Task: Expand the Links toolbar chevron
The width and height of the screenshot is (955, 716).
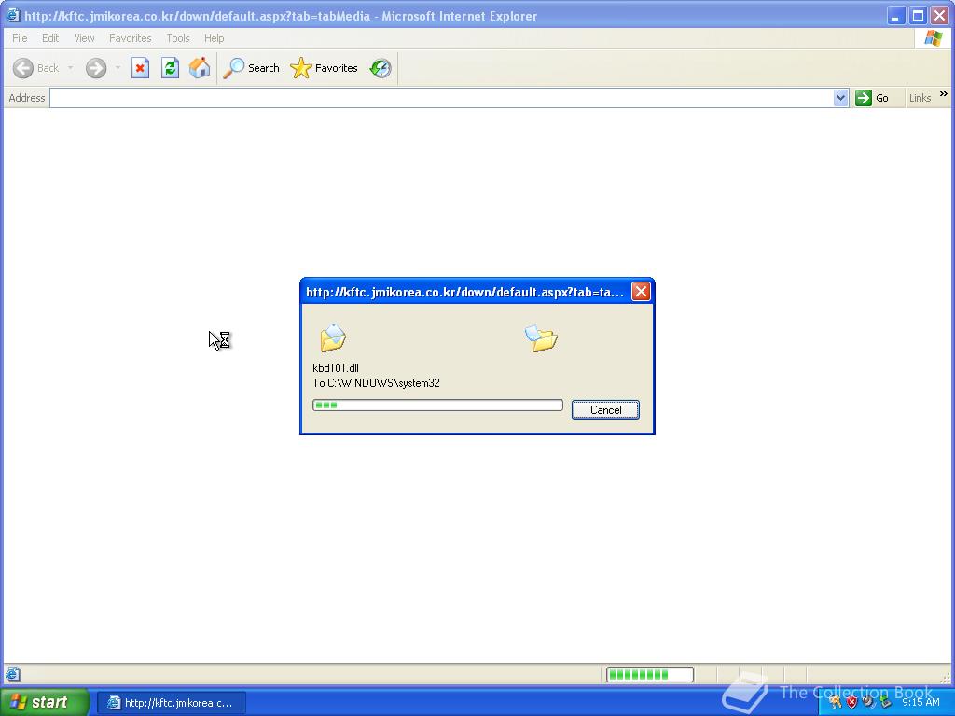Action: tap(944, 94)
